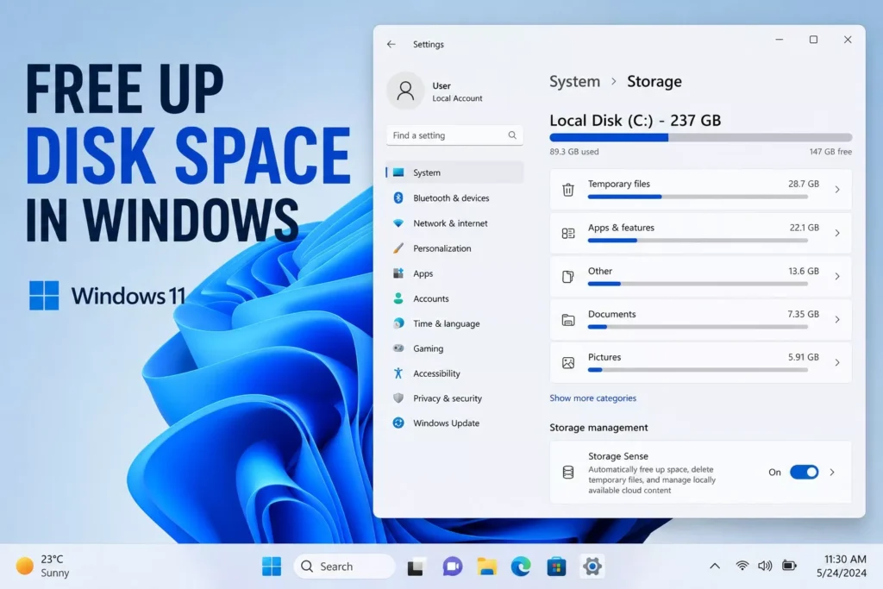Open Bluetooth & devices section
The height and width of the screenshot is (589, 883).
click(x=454, y=197)
